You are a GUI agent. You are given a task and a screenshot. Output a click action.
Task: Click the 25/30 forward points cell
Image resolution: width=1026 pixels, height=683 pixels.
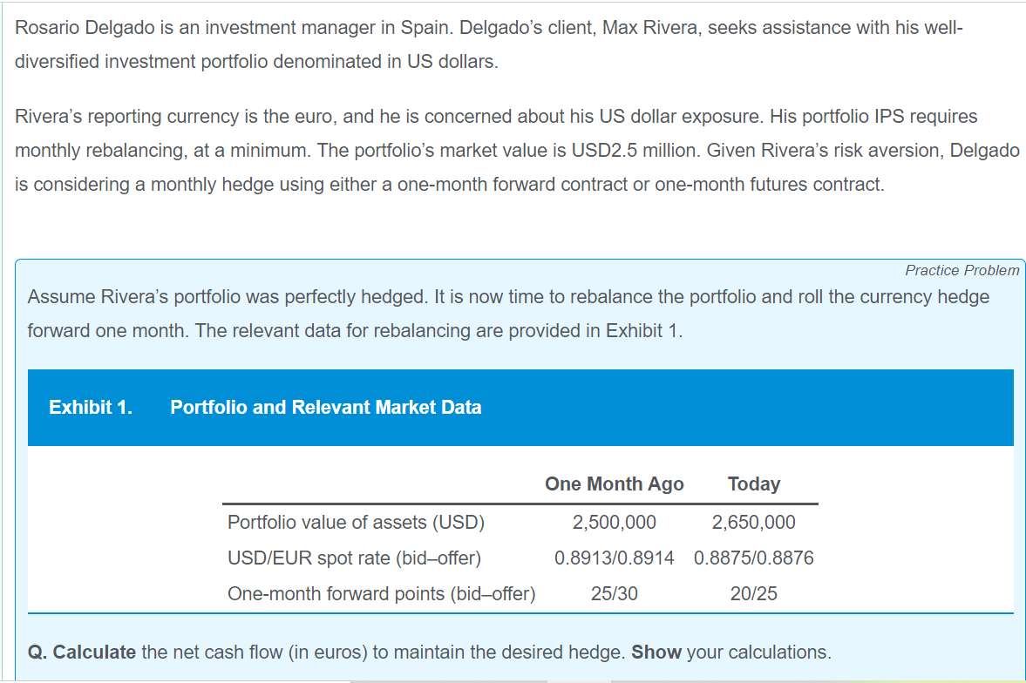[x=614, y=594]
